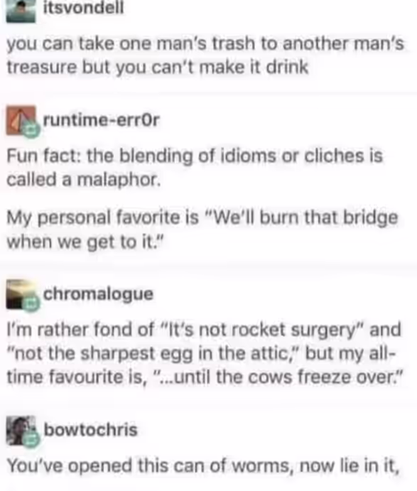Click runtime-err0r's avatar image
The width and height of the screenshot is (417, 491).
(x=21, y=121)
